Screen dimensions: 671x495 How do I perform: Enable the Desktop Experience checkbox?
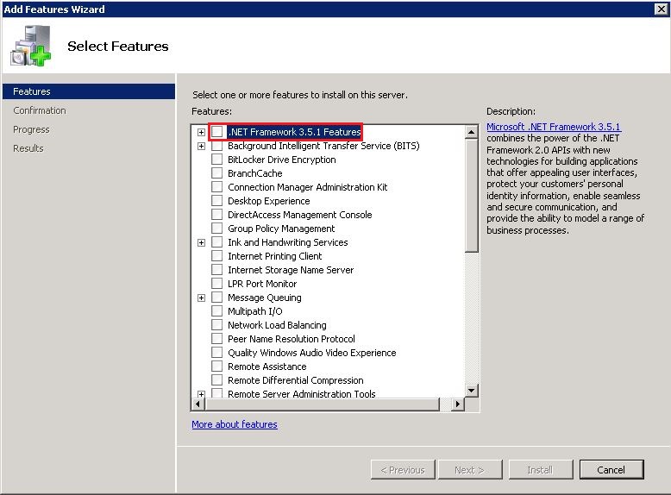pos(217,201)
